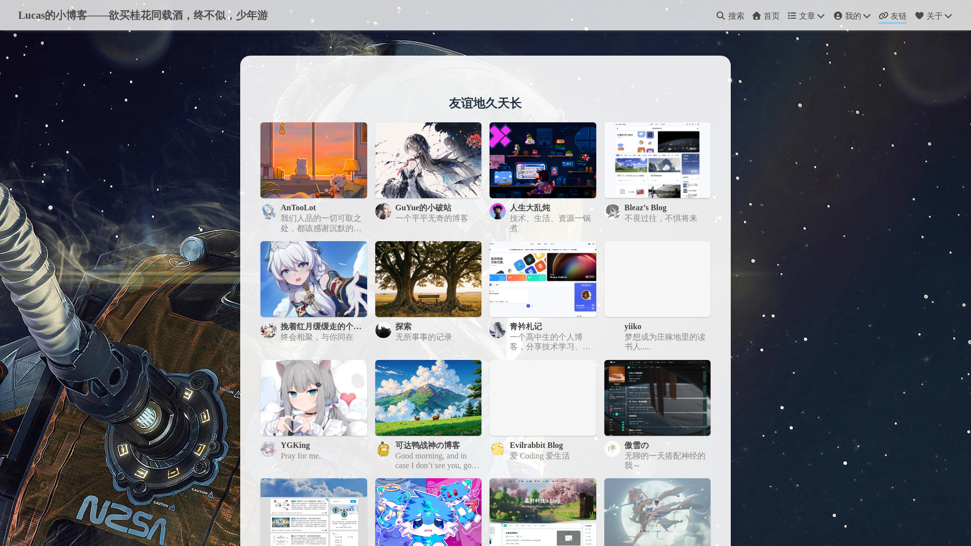
Task: Open the Bleaz's Blog link
Action: [x=645, y=208]
